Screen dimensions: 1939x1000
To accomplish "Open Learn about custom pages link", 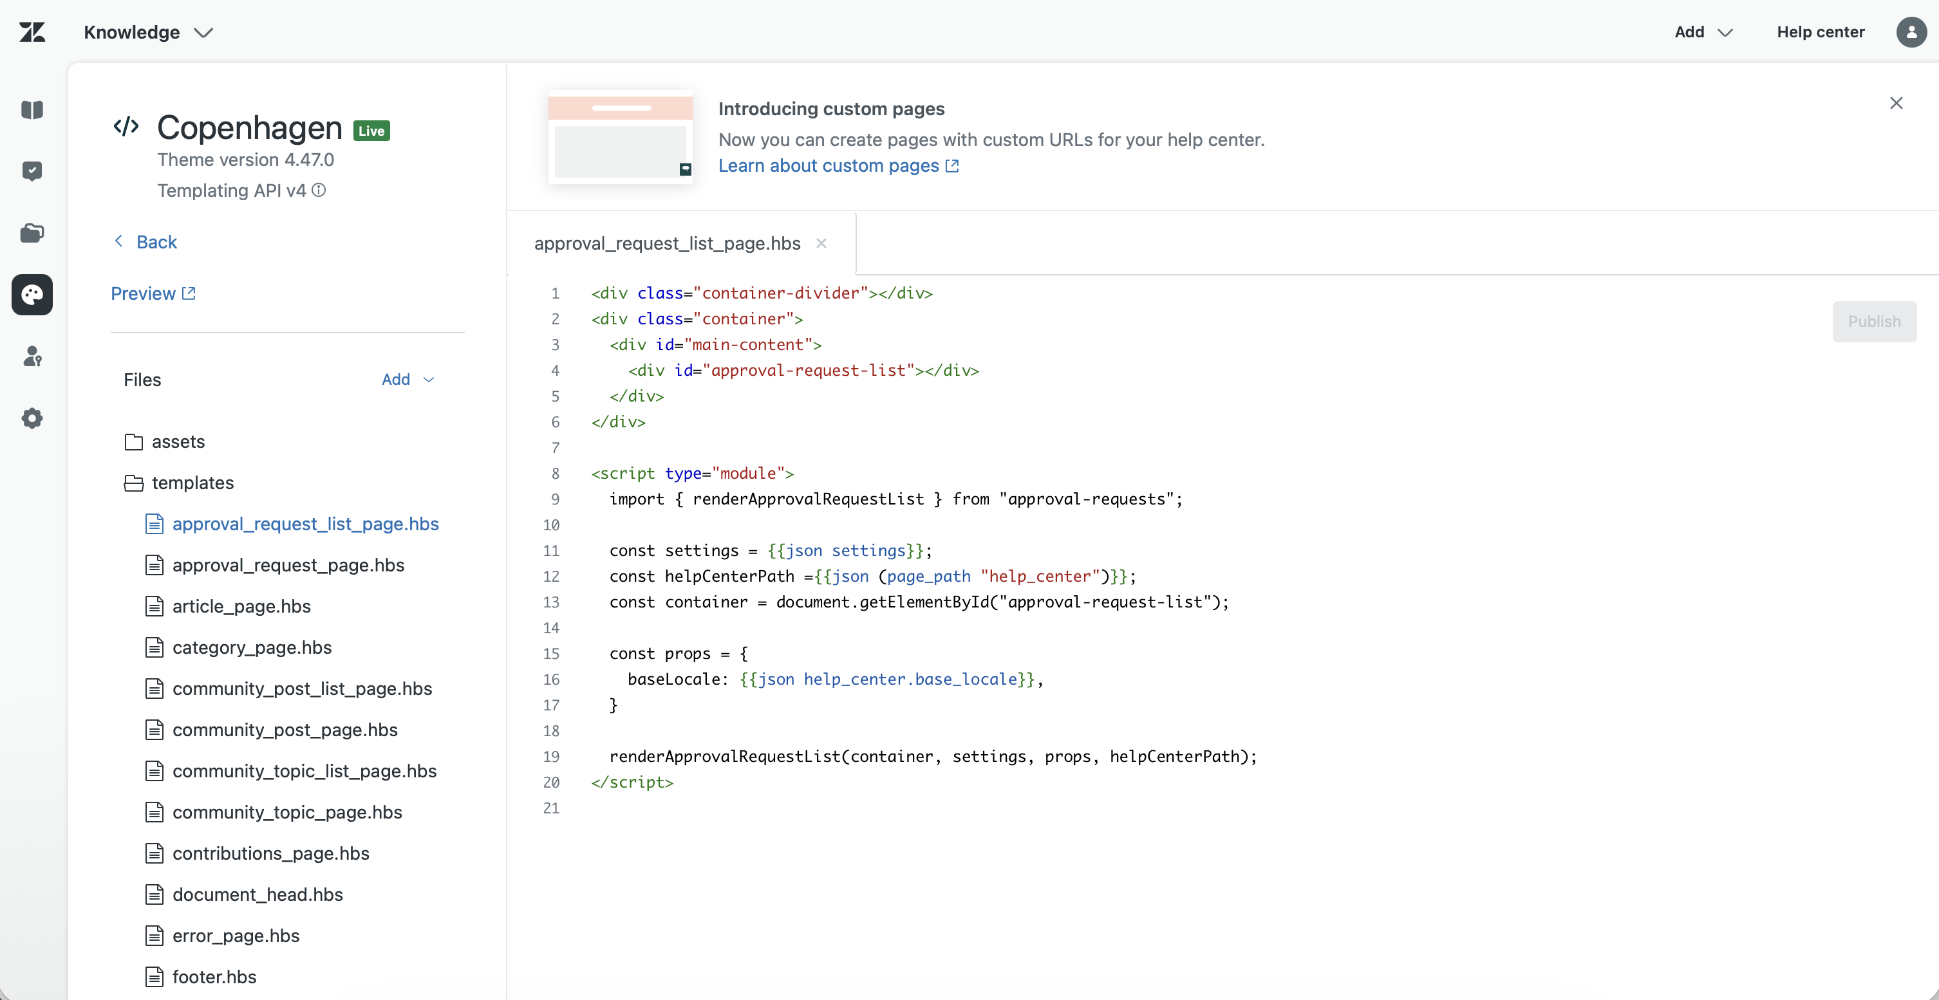I will 839,165.
